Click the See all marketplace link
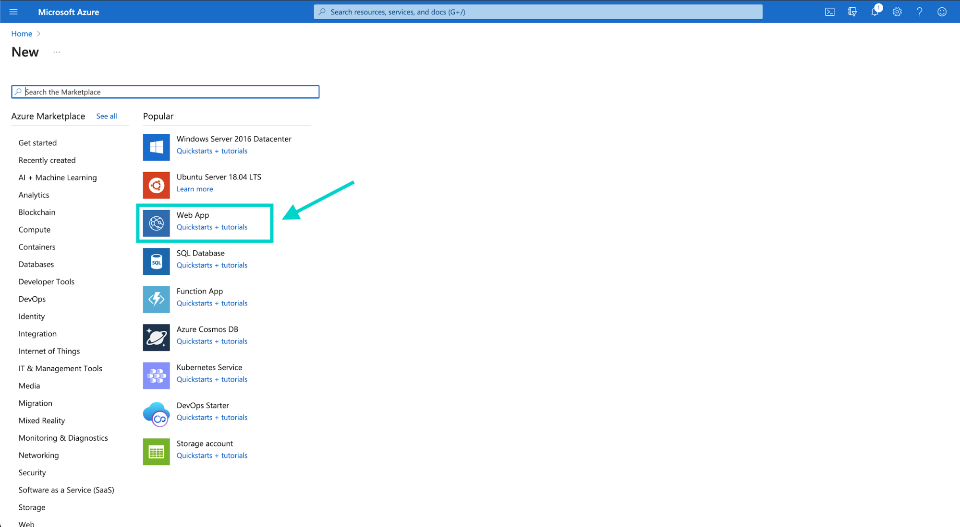960x527 pixels. click(107, 116)
